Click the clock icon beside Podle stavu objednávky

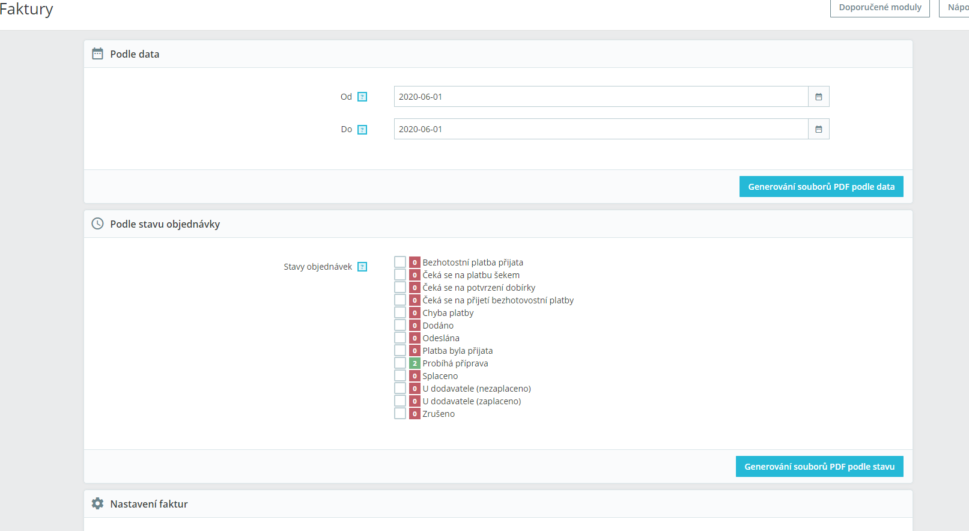click(x=97, y=224)
